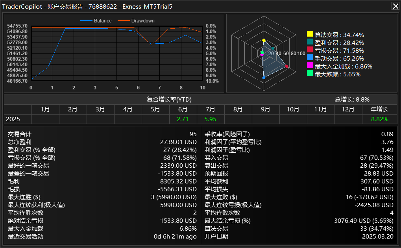Click the red data point on radar chart
This screenshot has width=401, height=248.
[x=287, y=66]
